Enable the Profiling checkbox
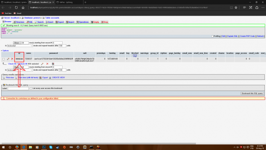Image resolution: width=266 pixels, height=150 pixels. tap(212, 36)
